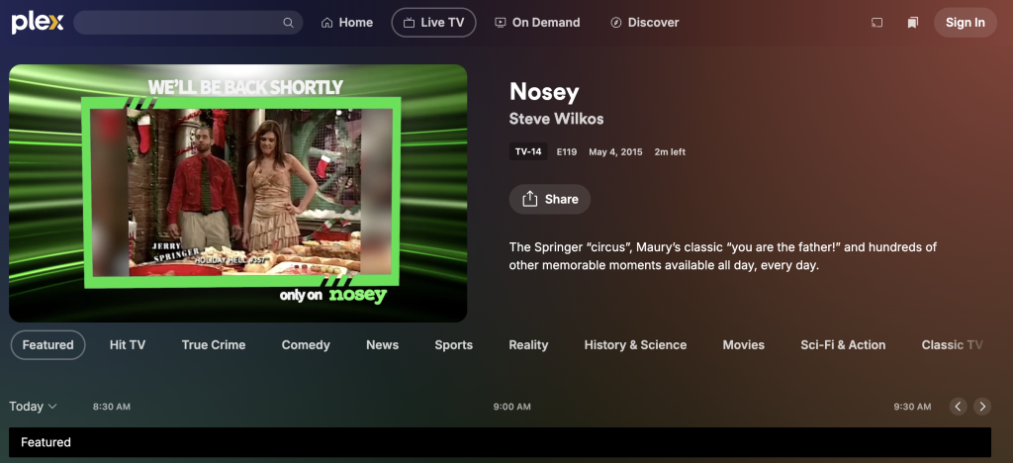Open On Demand section
The height and width of the screenshot is (463, 1013).
point(537,23)
